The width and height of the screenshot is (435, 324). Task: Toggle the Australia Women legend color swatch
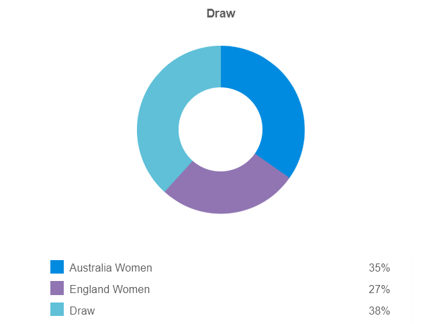click(57, 267)
